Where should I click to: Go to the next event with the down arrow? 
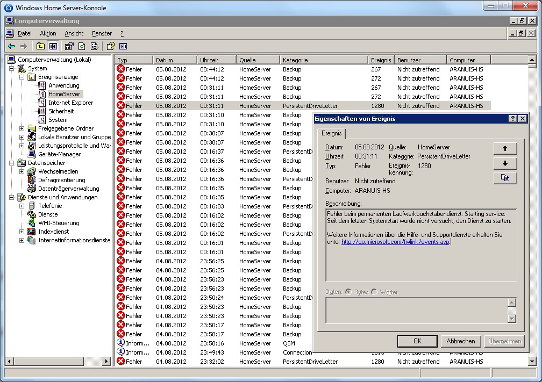pyautogui.click(x=504, y=163)
